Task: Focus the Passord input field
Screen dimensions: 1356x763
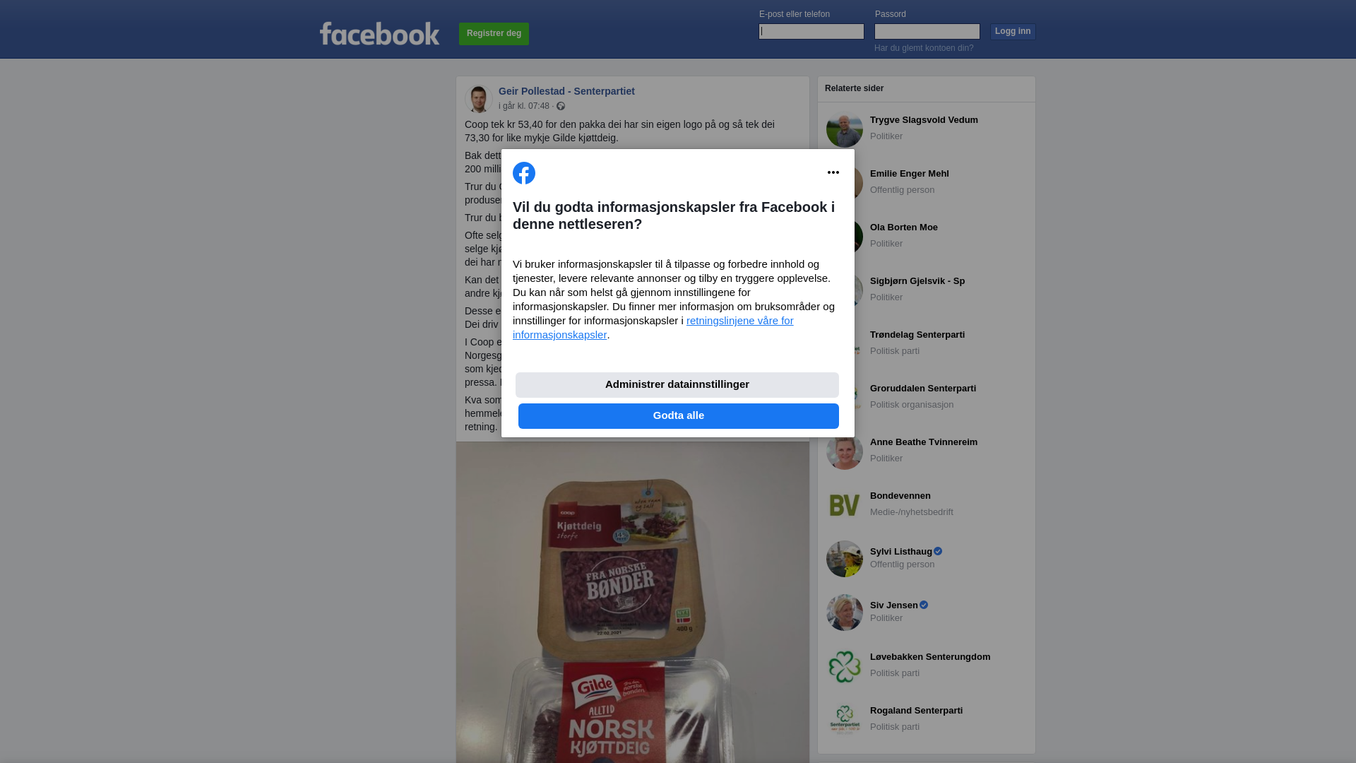Action: coord(927,31)
